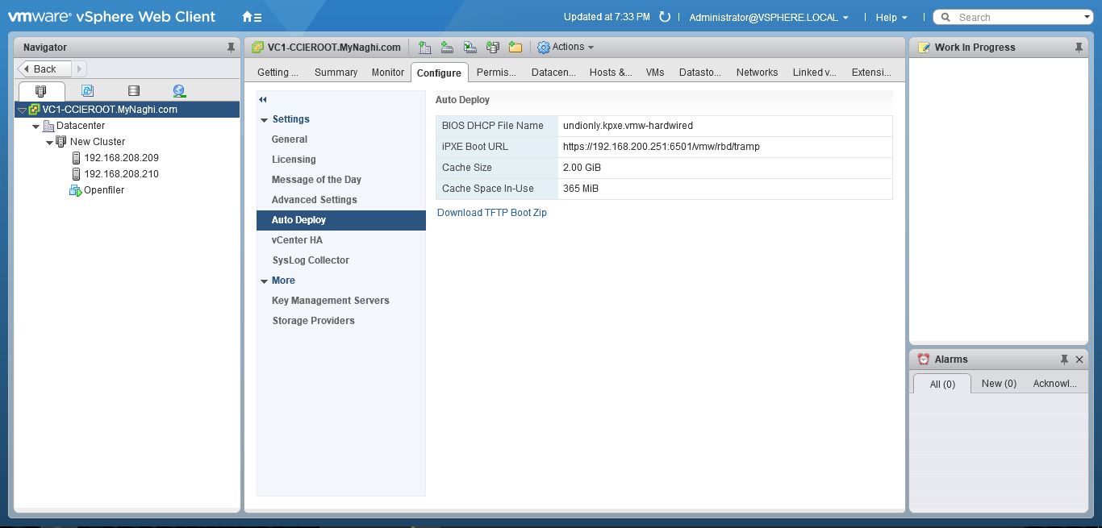Viewport: 1102px width, 528px height.
Task: Select host 192.168.208.209 in the tree
Action: 121,158
